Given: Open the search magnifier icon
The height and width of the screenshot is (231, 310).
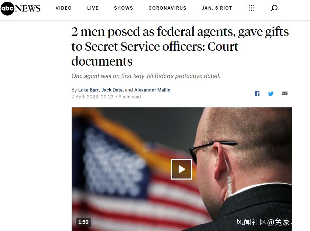Looking at the screenshot, I should pos(274,8).
